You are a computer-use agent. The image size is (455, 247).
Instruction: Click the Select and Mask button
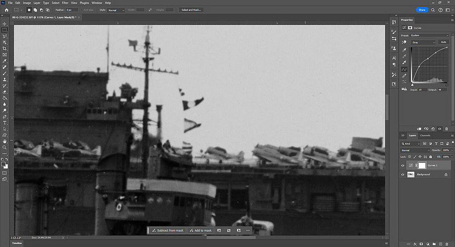pos(191,10)
